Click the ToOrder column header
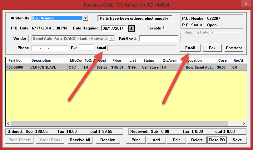Image resolution: width=253 pixels, height=150 pixels. (x=89, y=60)
